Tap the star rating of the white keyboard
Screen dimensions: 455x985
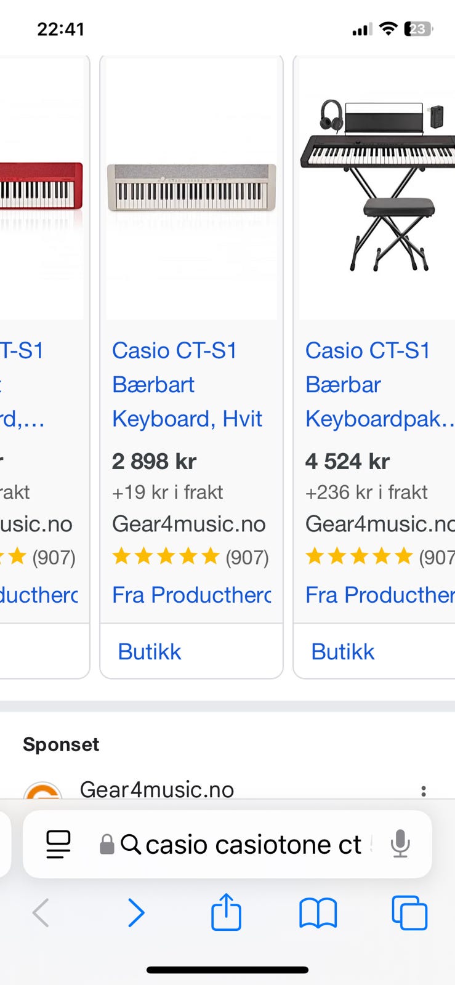166,557
